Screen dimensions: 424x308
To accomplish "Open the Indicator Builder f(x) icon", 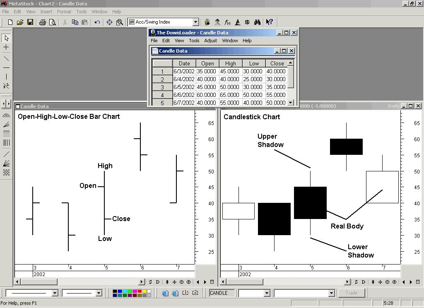I will click(227, 22).
